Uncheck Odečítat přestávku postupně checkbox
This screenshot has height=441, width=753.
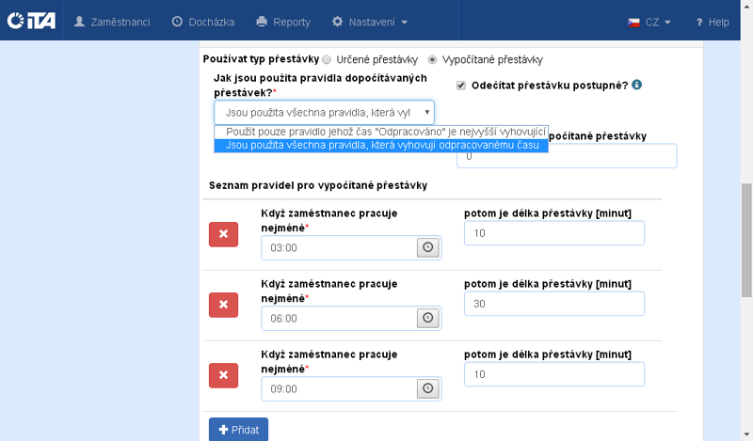point(461,85)
